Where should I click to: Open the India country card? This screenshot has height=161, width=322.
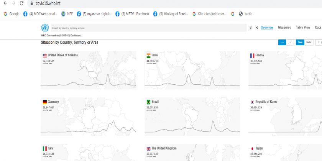pos(192,70)
